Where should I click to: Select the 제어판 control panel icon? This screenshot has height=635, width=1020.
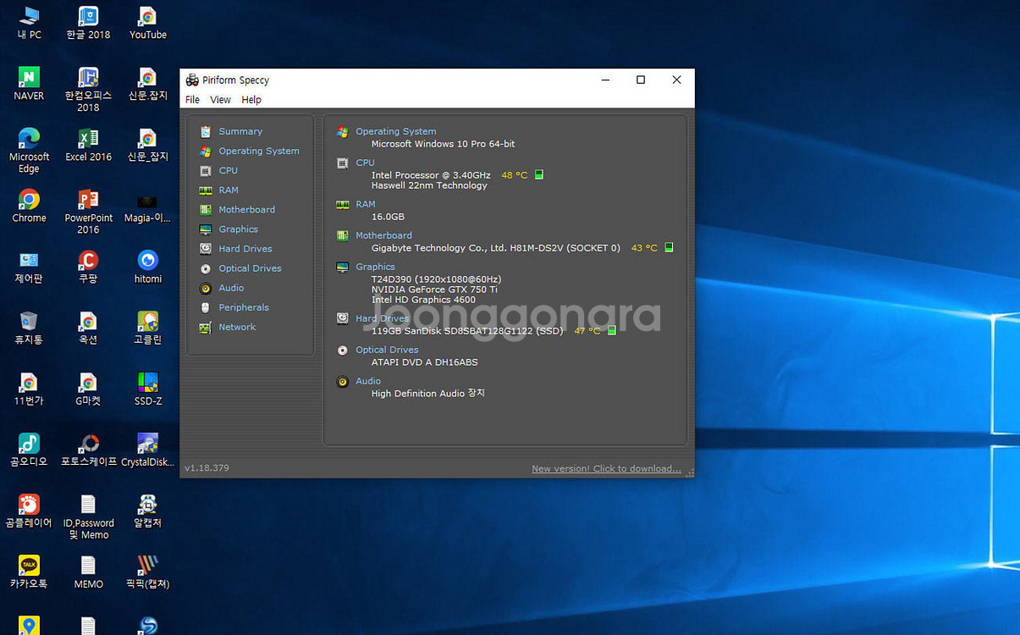click(x=29, y=267)
